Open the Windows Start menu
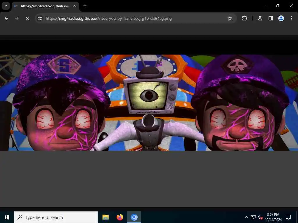 pos(7,217)
